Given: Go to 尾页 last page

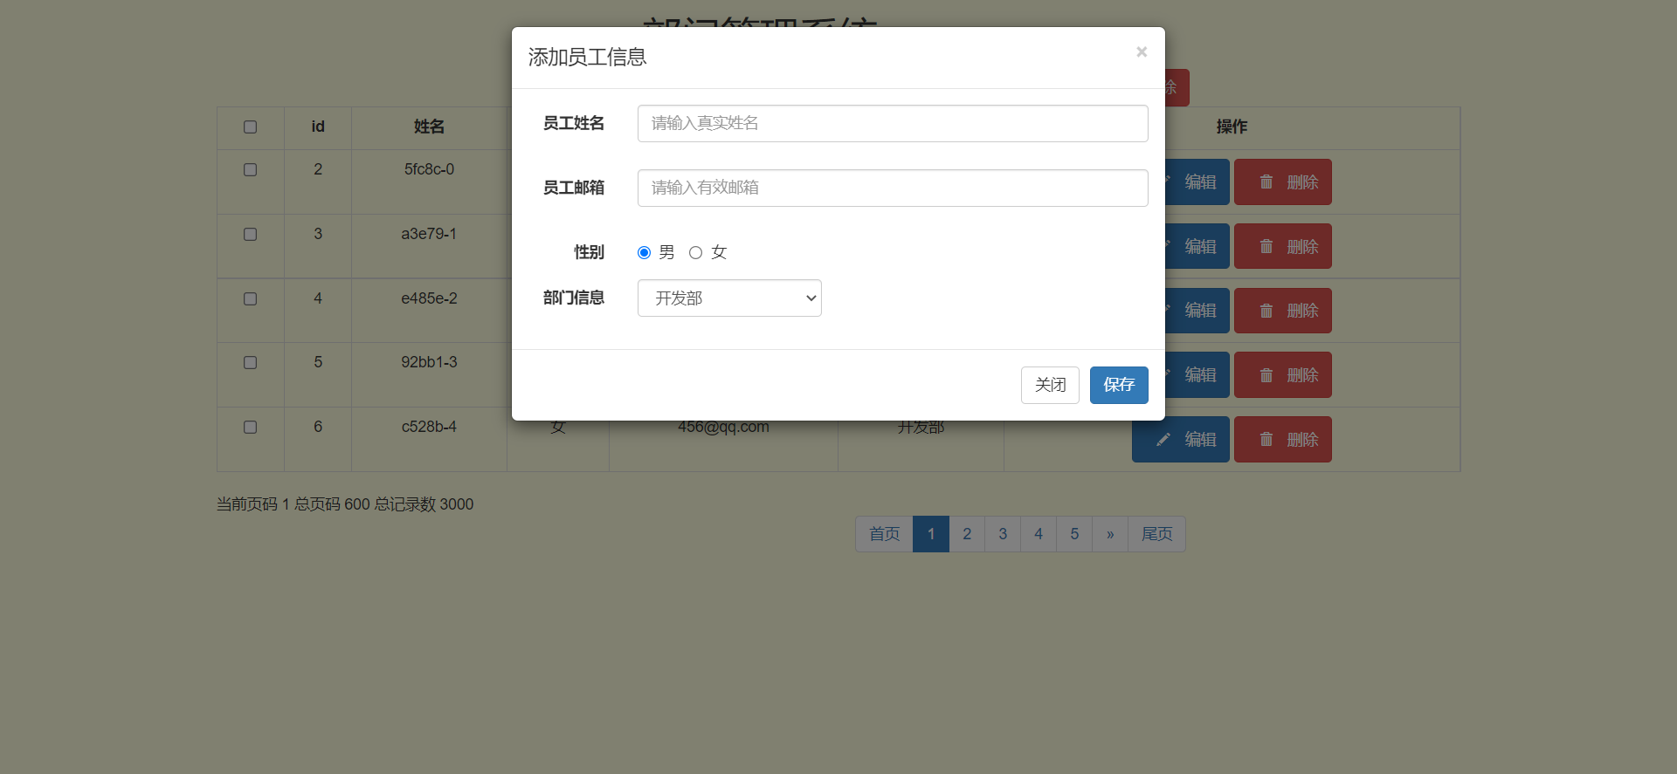Looking at the screenshot, I should (x=1156, y=534).
